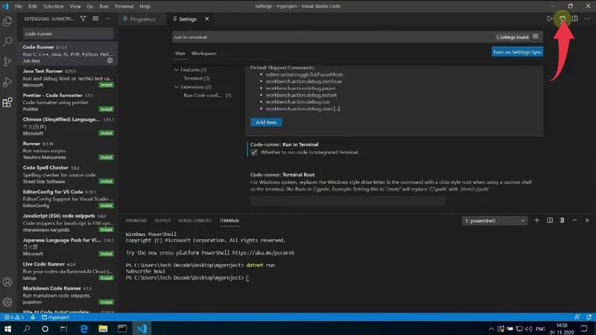This screenshot has width=596, height=335.
Task: Open Run and Debug view
Action: pyautogui.click(x=7, y=82)
